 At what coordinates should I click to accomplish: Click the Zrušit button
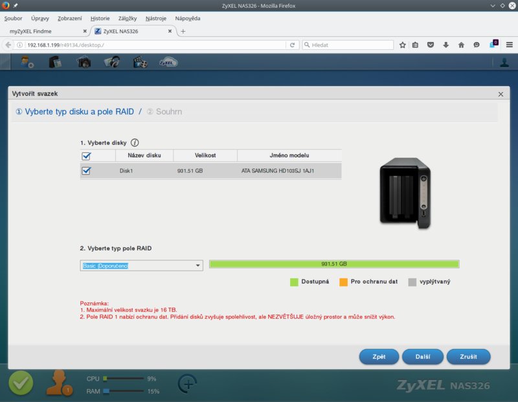[x=468, y=357]
